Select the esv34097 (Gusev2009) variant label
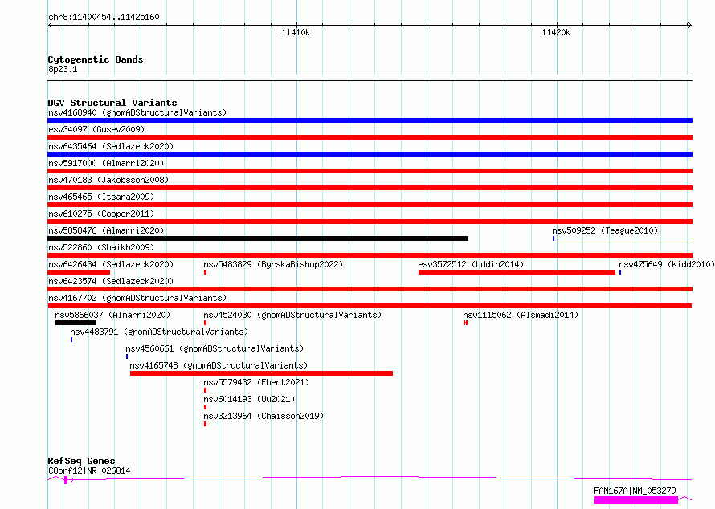This screenshot has width=715, height=509. [x=96, y=129]
